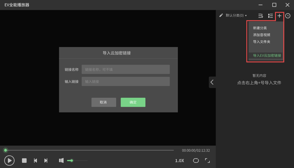The height and width of the screenshot is (168, 294).
Task: Toggle play with the Play button
Action: (x=9, y=160)
